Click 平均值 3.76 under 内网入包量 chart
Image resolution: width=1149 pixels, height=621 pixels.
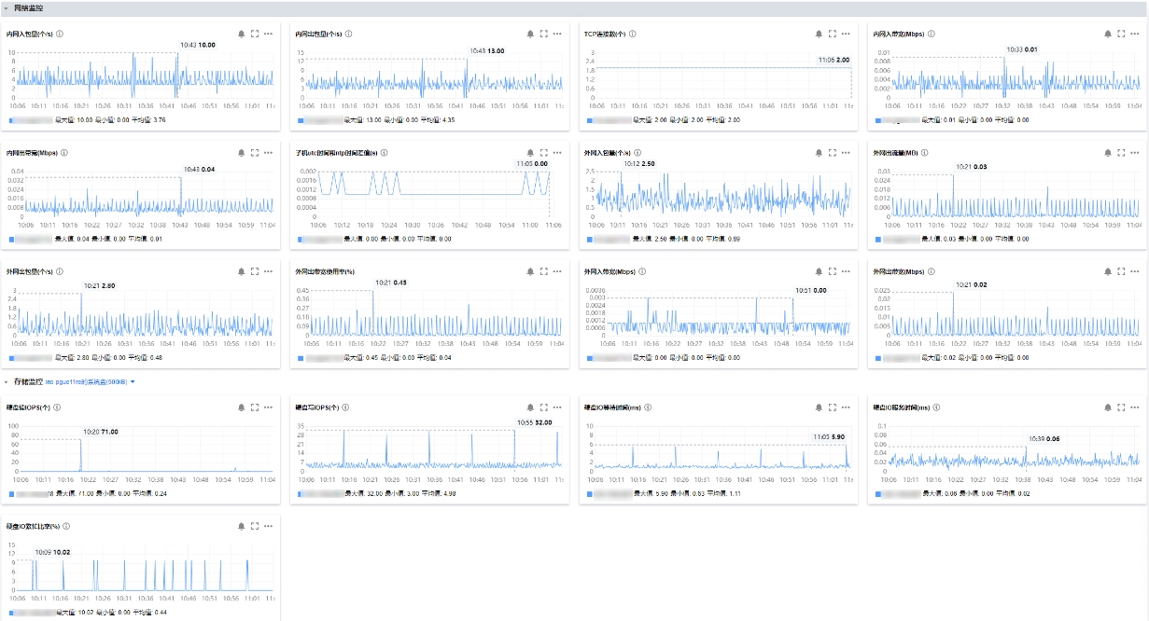[150, 120]
